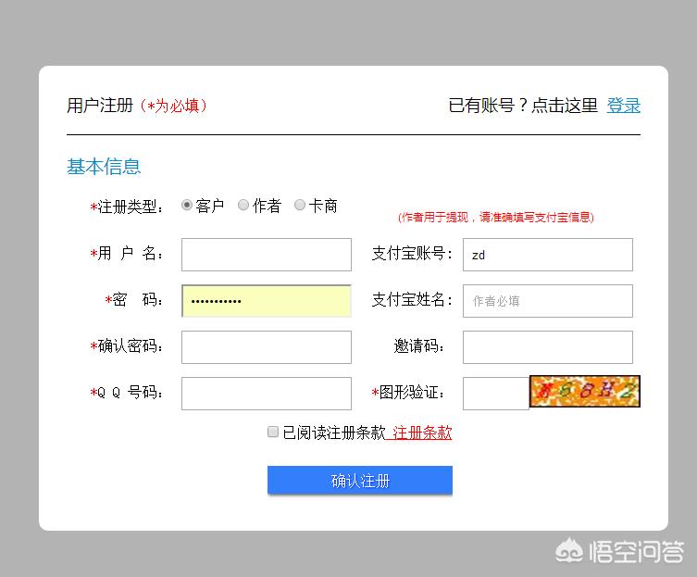This screenshot has width=697, height=577.
Task: Click the QQ号码 input field
Action: (267, 394)
